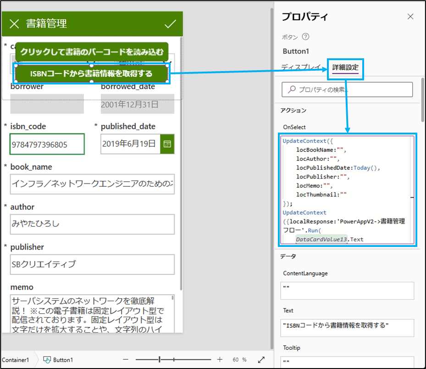Click the memo field label
The width and height of the screenshot is (426, 369).
click(22, 287)
